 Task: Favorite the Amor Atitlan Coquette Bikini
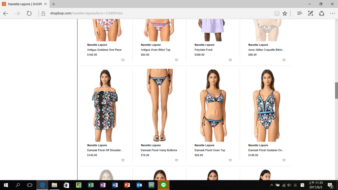[284, 60]
